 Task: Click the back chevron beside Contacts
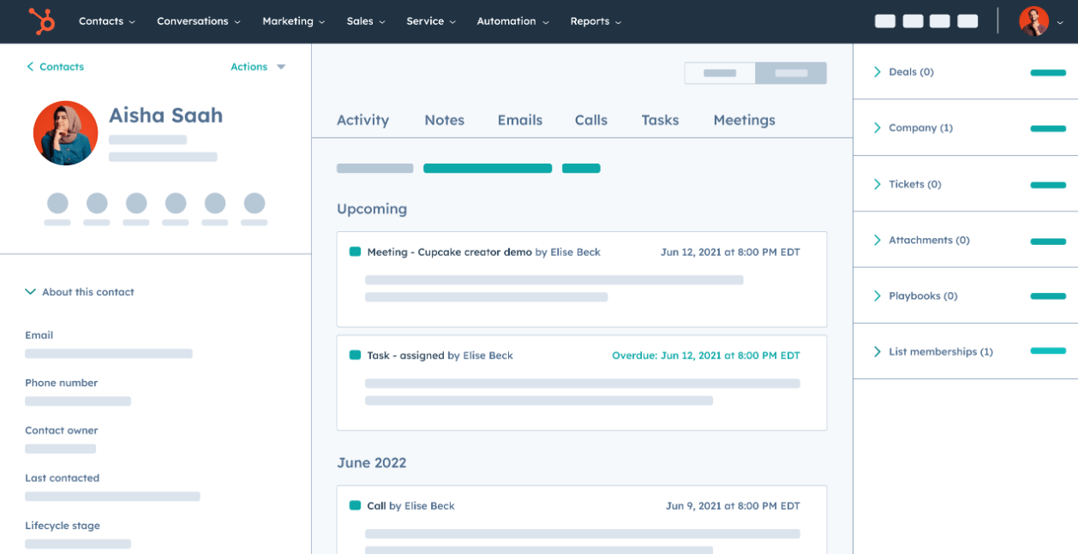[x=29, y=66]
